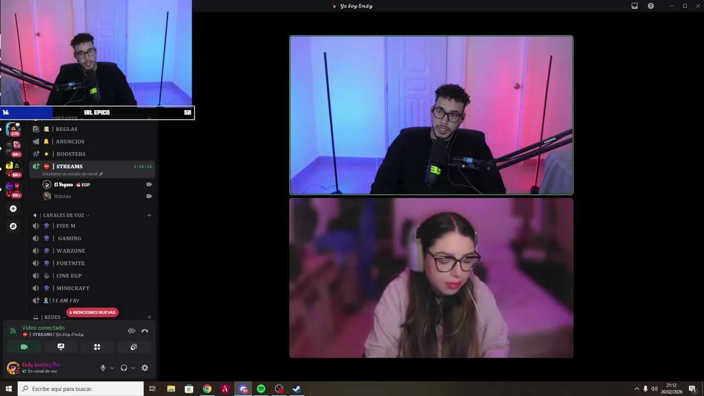Viewport: 704px width, 396px height.
Task: Open the soundboard button
Action: 134,347
